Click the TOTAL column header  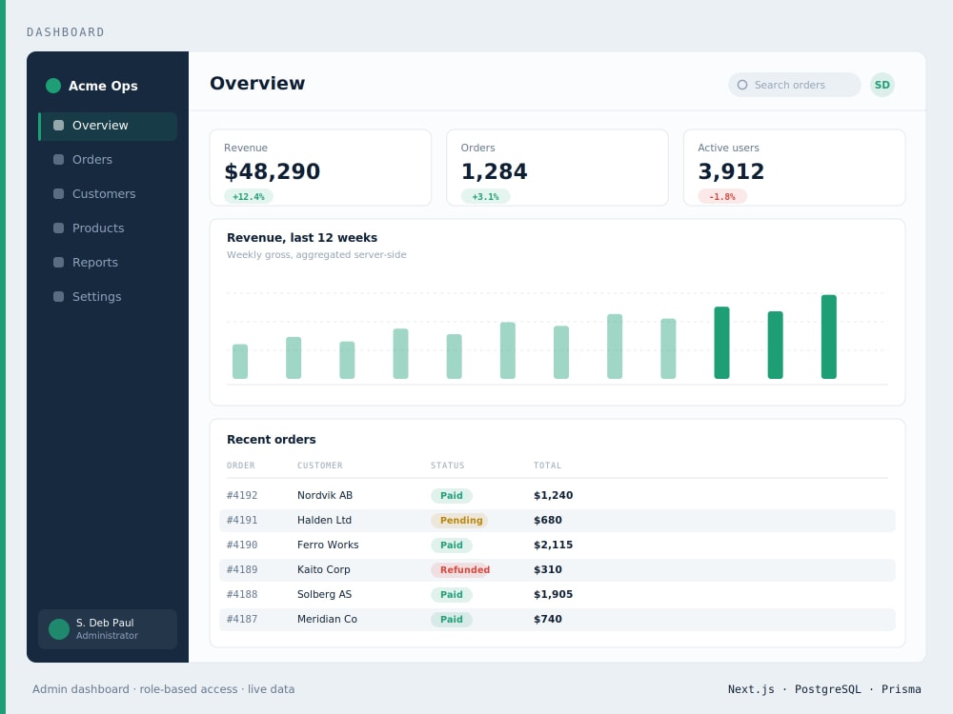click(x=548, y=466)
